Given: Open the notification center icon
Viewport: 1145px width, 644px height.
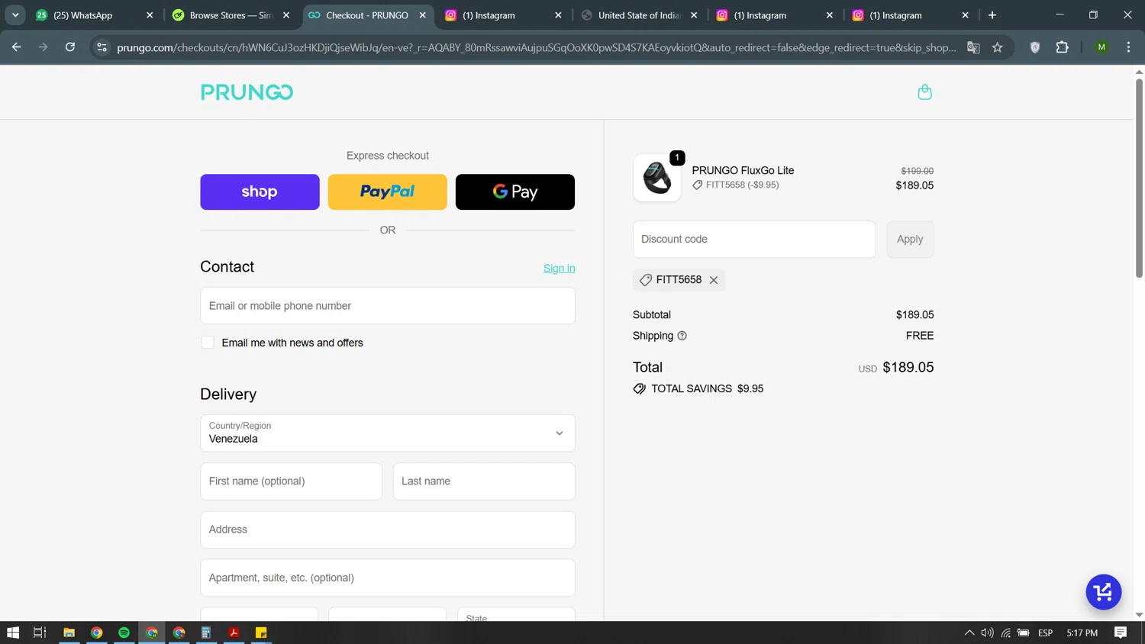Looking at the screenshot, I should [1121, 633].
